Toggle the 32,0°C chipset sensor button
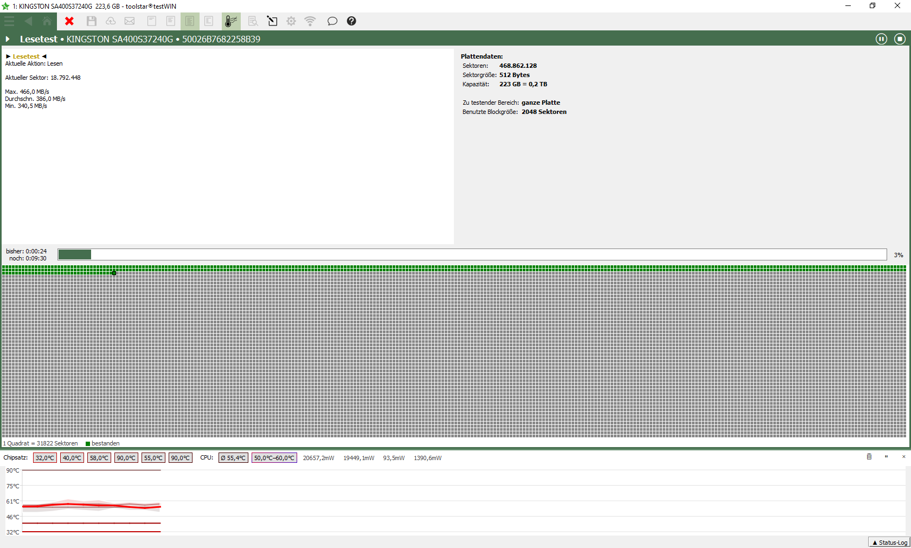The image size is (911, 548). point(45,458)
